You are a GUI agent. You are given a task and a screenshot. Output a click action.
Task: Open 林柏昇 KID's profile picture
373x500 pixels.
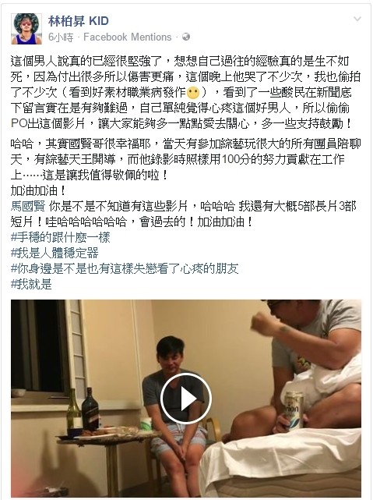pos(26,29)
